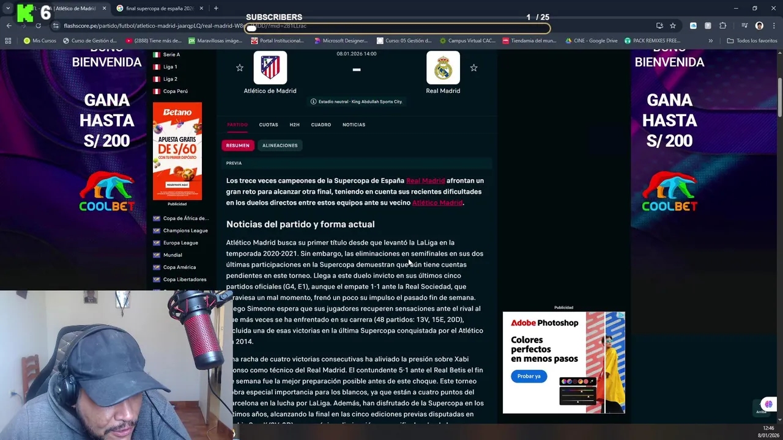This screenshot has height=440, width=783.
Task: Open the Atlético de Madrid crest
Action: 270,67
